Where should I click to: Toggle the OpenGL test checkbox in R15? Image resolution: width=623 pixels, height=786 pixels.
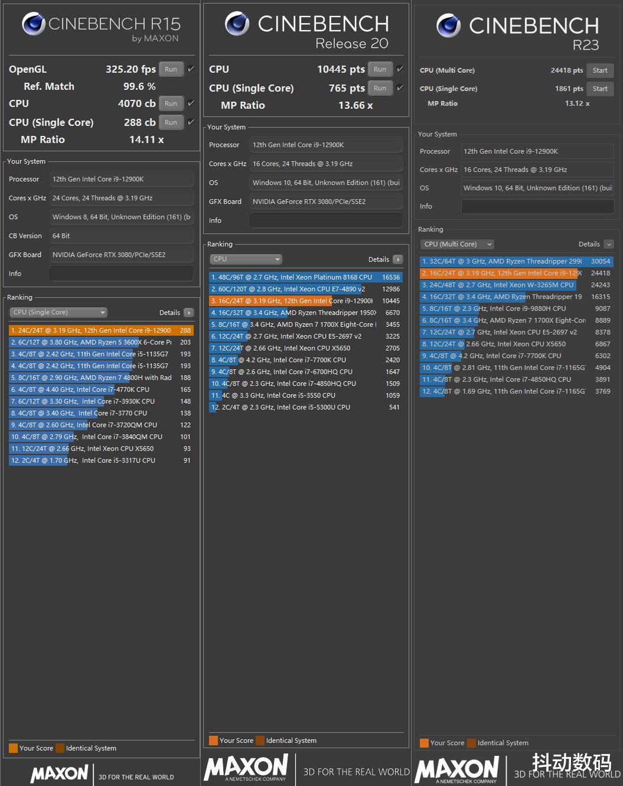point(191,69)
